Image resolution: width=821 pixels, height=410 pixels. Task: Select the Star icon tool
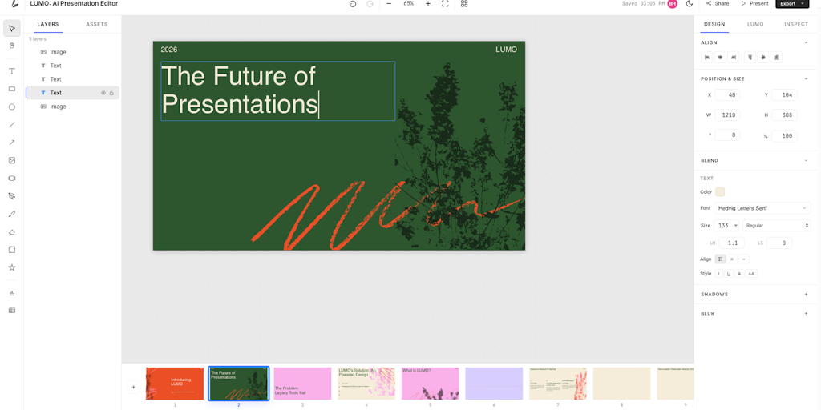coord(12,267)
